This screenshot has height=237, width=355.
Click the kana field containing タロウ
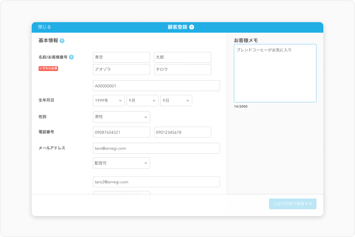182,70
